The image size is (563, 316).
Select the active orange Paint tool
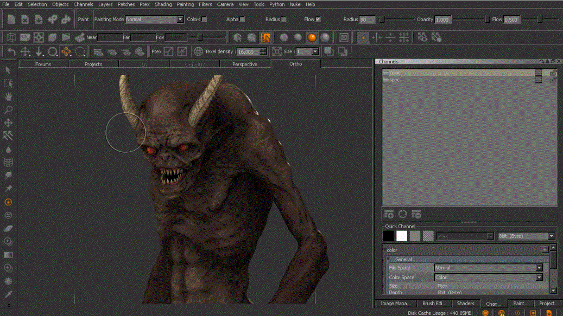click(x=8, y=202)
